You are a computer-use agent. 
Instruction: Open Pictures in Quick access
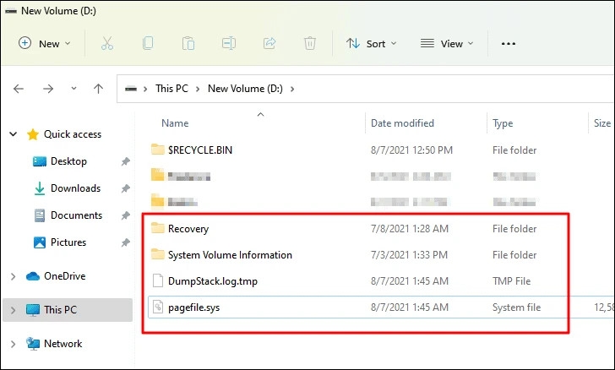(68, 242)
